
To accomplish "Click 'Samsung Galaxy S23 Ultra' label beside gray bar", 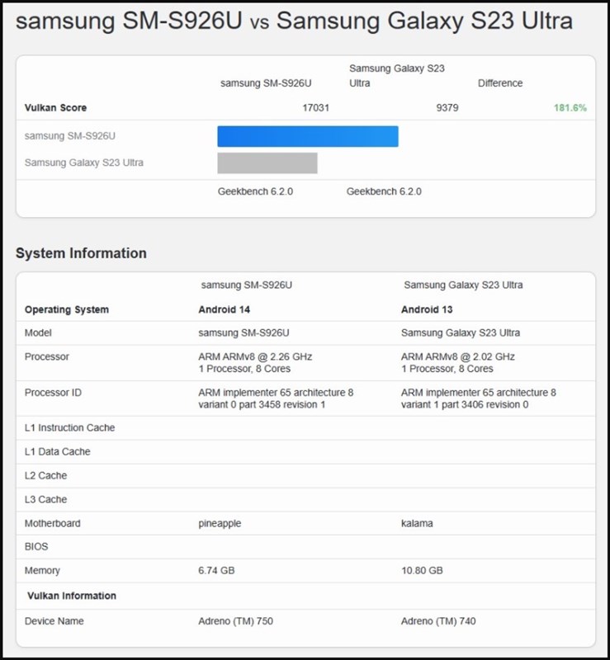I will point(84,163).
